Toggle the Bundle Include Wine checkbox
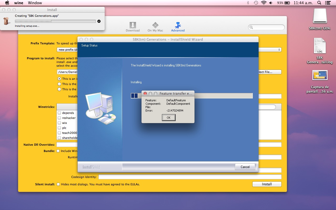The height and width of the screenshot is (210, 336). [58, 151]
